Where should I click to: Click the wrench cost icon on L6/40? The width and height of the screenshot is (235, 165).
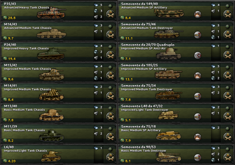pyautogui.click(x=5, y=161)
